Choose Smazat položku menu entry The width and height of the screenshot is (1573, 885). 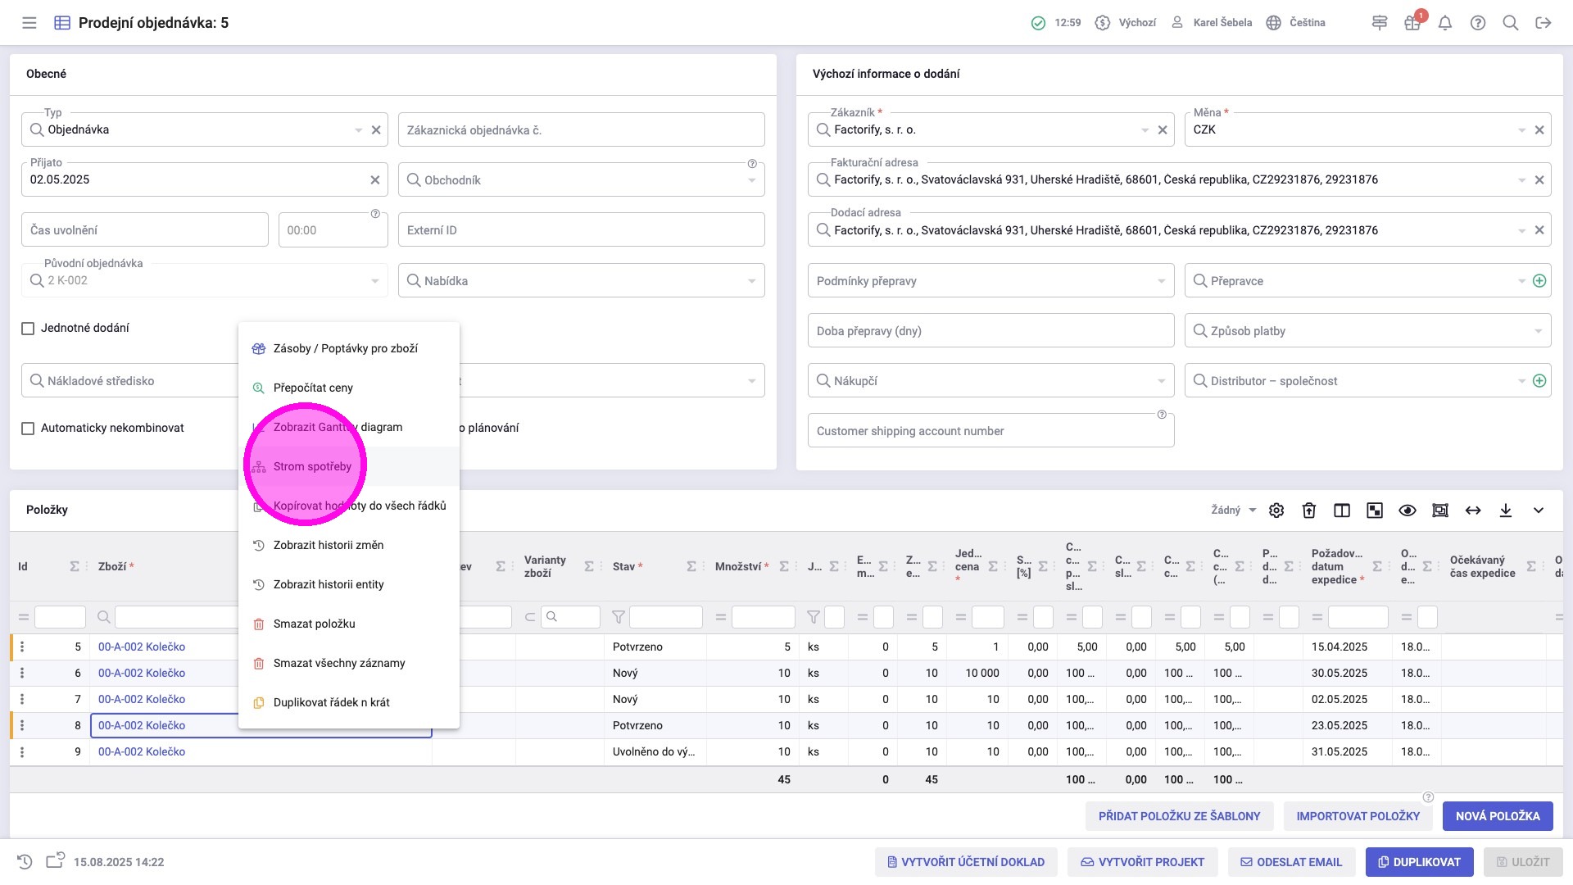pos(314,624)
